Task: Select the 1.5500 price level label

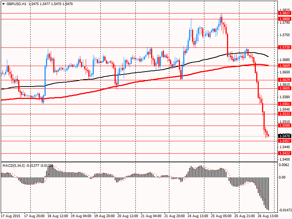Action: (x=285, y=126)
